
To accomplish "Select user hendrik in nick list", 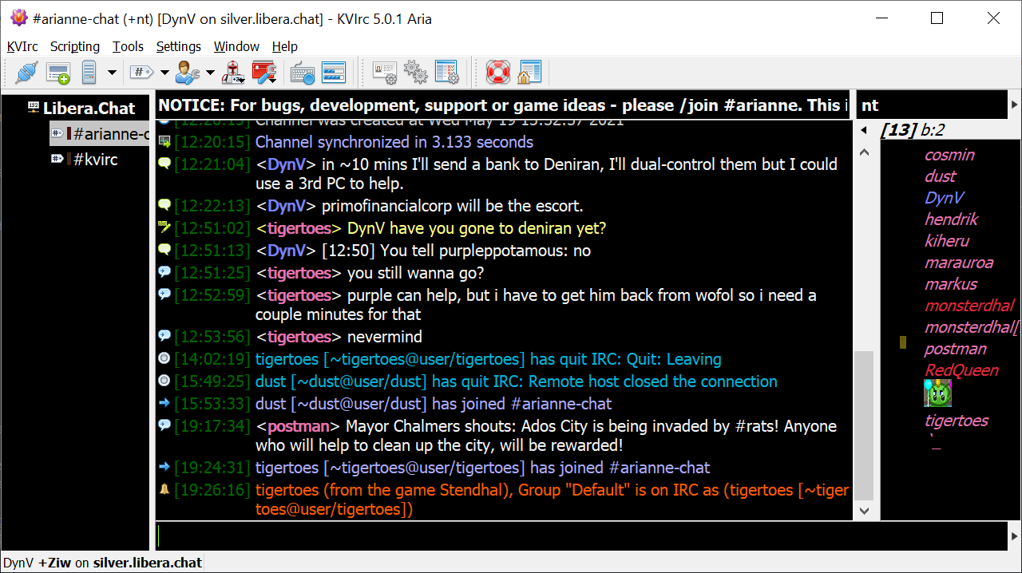I will (951, 219).
